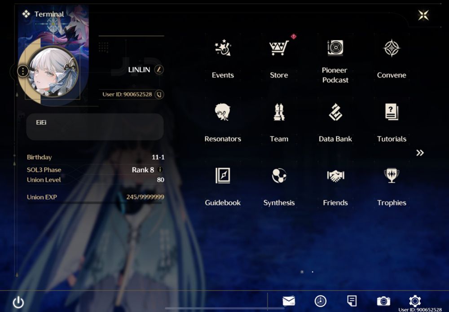This screenshot has height=312, width=449.
Task: Open the Data Bank icon
Action: point(335,112)
